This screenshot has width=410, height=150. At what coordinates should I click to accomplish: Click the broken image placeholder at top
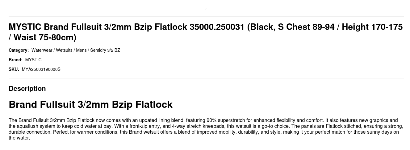click(x=206, y=9)
